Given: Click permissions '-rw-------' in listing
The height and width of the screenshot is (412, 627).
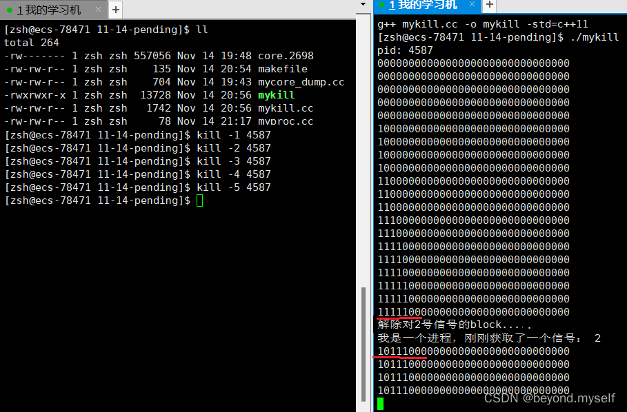Looking at the screenshot, I should [x=34, y=56].
